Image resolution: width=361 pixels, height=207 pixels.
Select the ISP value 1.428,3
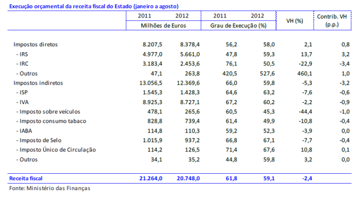(x=190, y=93)
